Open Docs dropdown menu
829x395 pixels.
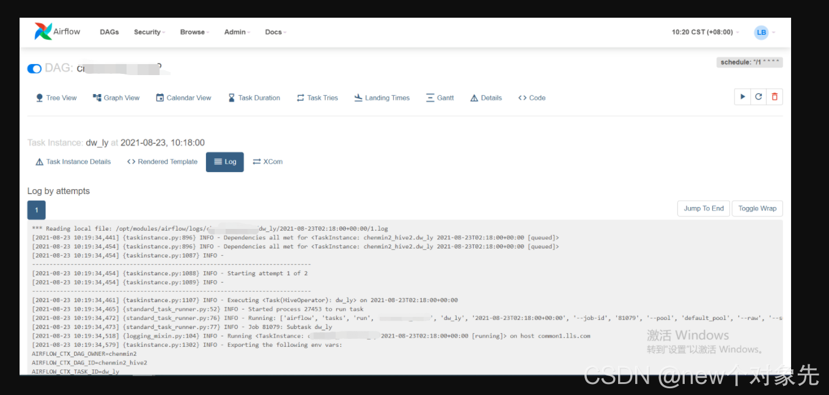click(276, 32)
